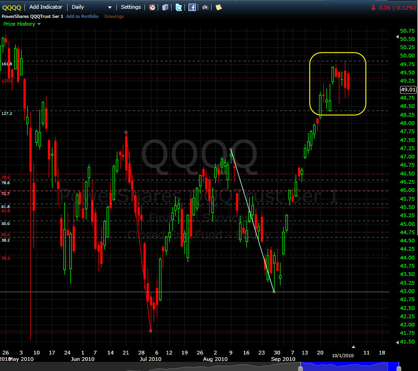Click the 50.00 price axis label
This screenshot has height=371, width=418.
[x=407, y=56]
